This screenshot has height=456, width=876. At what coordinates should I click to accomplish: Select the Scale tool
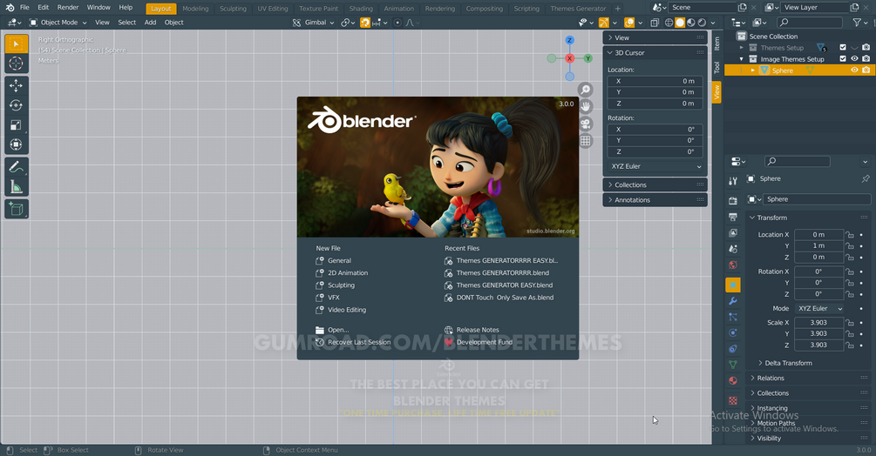[17, 124]
